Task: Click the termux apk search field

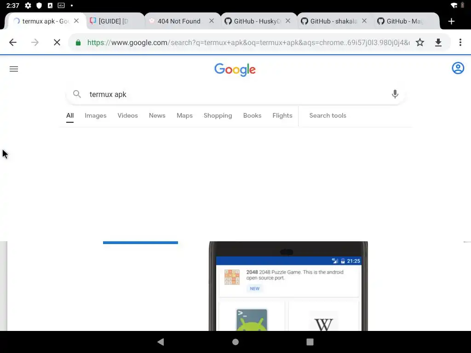Action: [x=235, y=94]
